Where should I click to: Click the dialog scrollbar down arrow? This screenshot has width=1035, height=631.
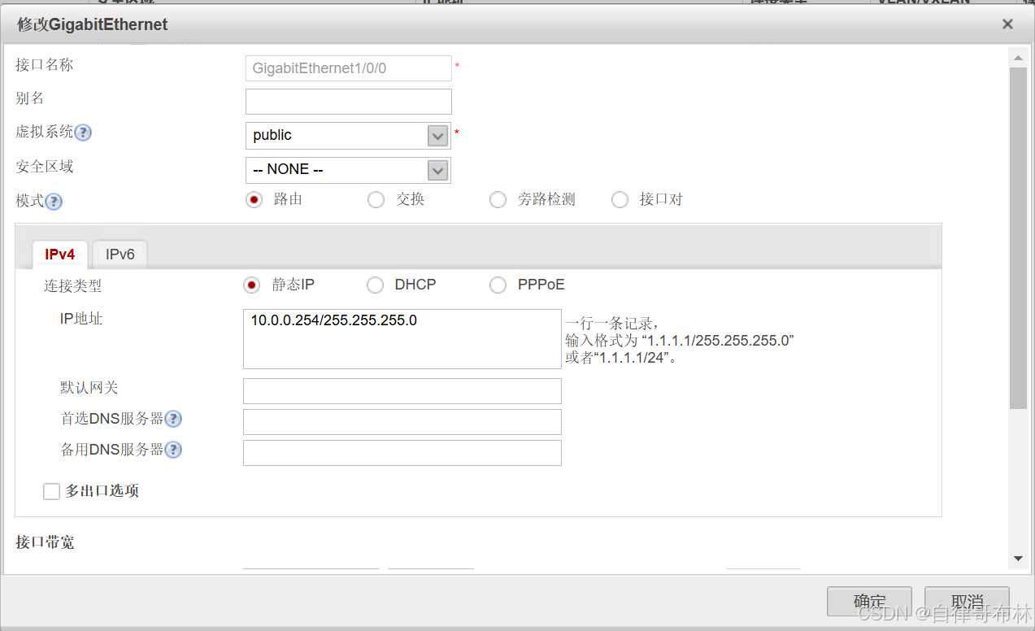1018,559
